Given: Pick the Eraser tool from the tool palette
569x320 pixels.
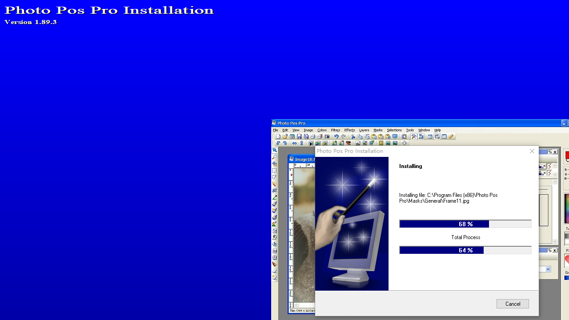Looking at the screenshot, I should coord(274,271).
